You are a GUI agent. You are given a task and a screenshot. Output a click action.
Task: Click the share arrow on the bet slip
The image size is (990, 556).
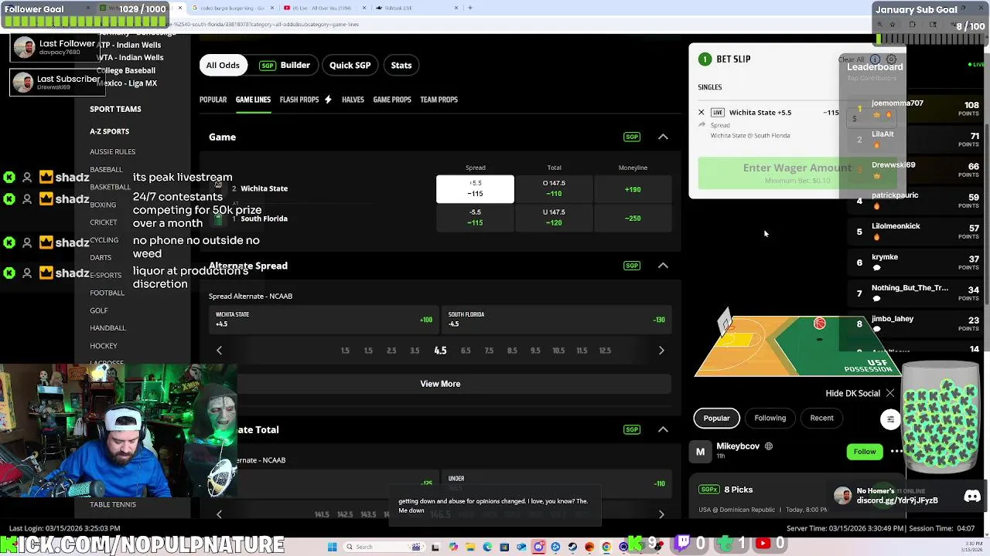[702, 125]
